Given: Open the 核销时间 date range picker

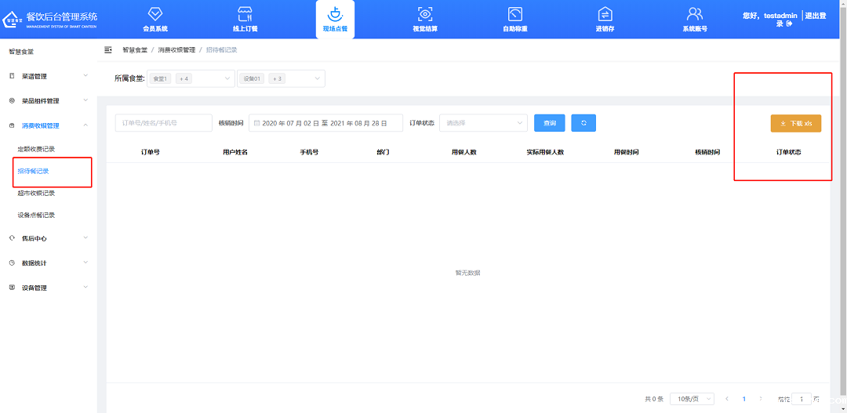Looking at the screenshot, I should pos(325,123).
